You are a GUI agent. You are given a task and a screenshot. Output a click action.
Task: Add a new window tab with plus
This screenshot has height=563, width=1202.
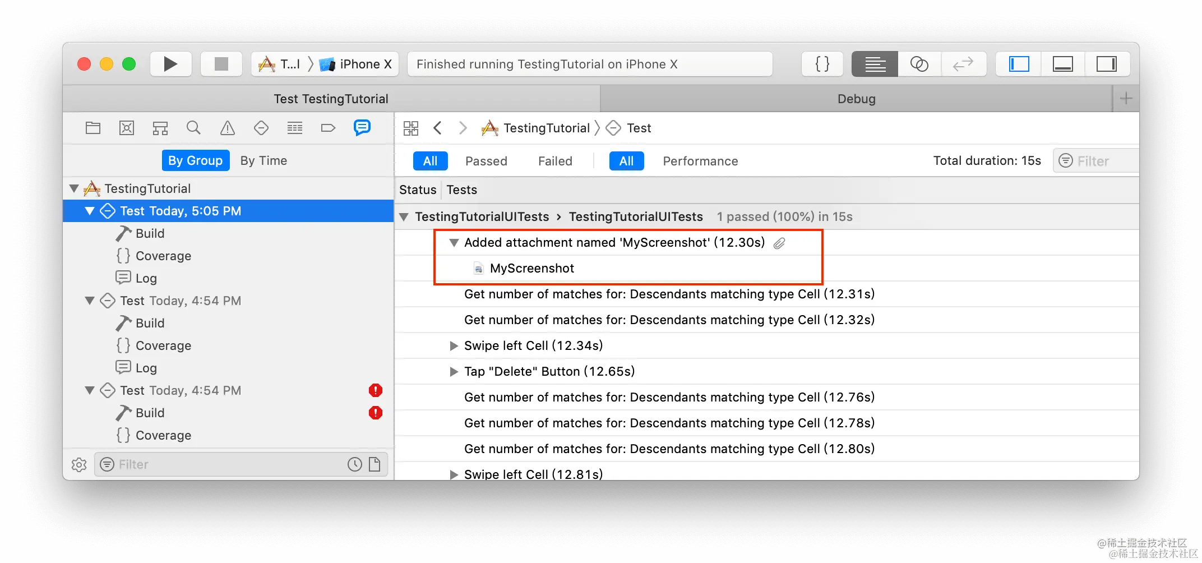click(1126, 99)
